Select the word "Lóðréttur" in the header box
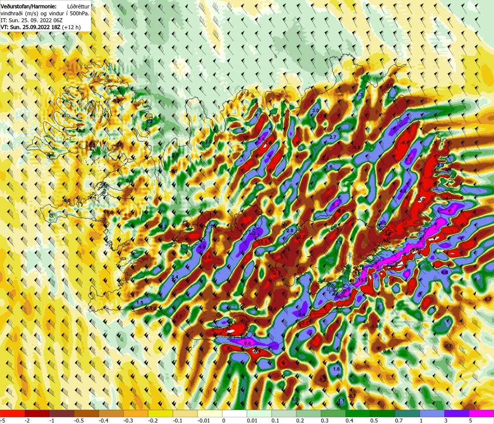494x424 pixels. pyautogui.click(x=79, y=6)
